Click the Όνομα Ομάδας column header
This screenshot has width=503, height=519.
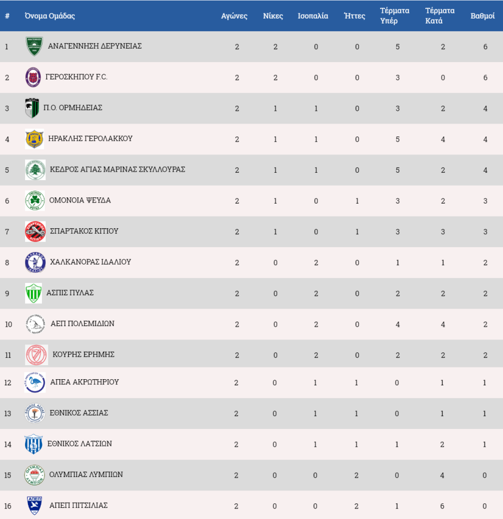pyautogui.click(x=50, y=16)
